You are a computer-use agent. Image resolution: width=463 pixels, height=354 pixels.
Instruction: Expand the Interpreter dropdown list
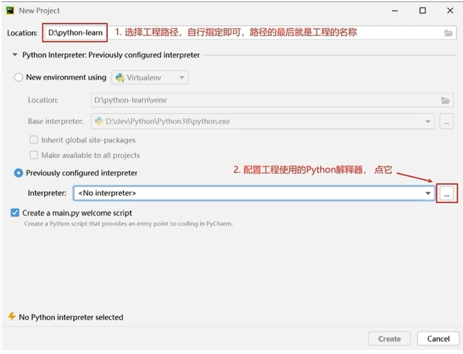click(x=428, y=193)
